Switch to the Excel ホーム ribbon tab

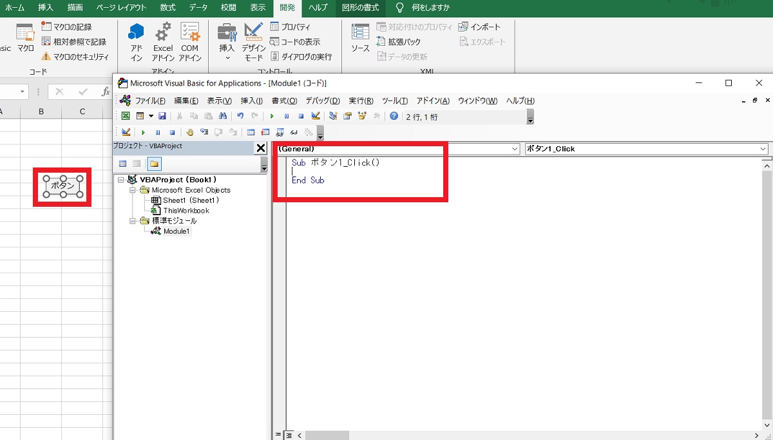(14, 8)
